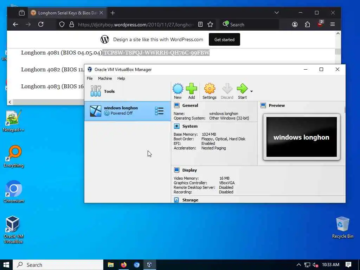The image size is (360, 270).
Task: Click the Display section header
Action: [189, 170]
